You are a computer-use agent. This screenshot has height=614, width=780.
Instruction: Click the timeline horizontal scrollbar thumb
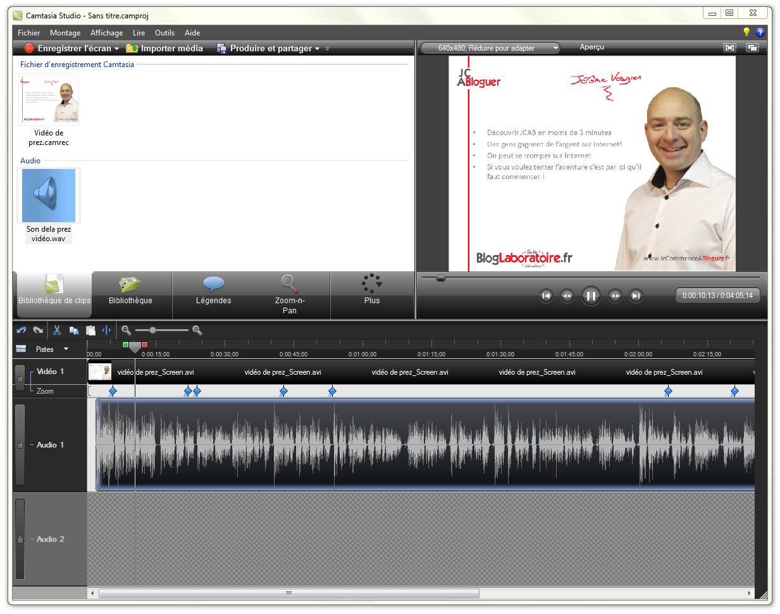[x=289, y=594]
